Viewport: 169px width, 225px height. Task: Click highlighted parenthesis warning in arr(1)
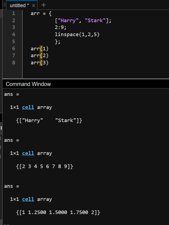(41, 49)
